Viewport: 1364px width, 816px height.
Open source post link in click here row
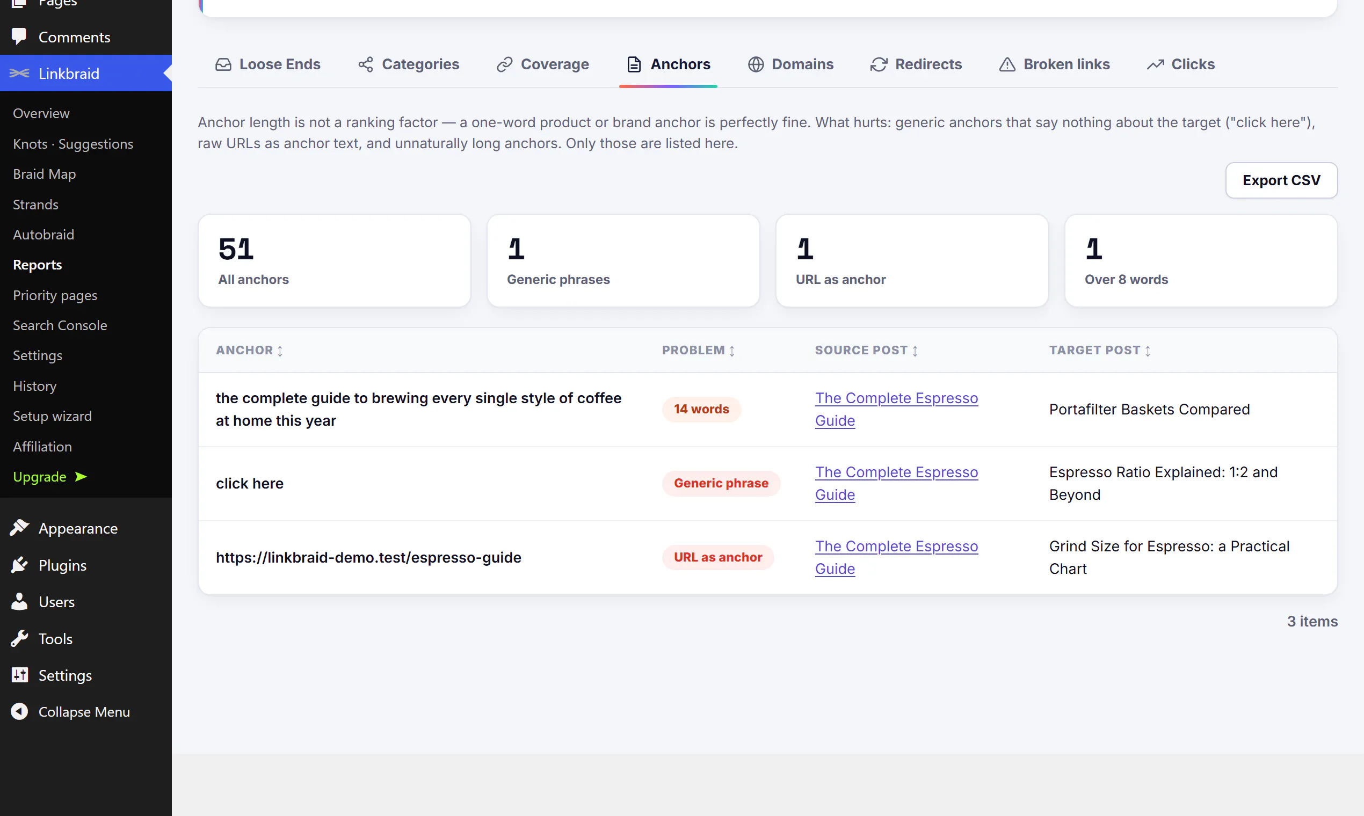[x=896, y=483]
